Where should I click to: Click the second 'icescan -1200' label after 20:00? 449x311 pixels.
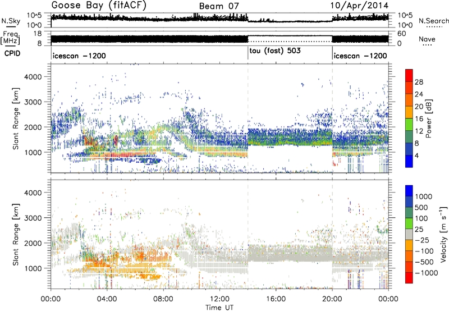(360, 56)
